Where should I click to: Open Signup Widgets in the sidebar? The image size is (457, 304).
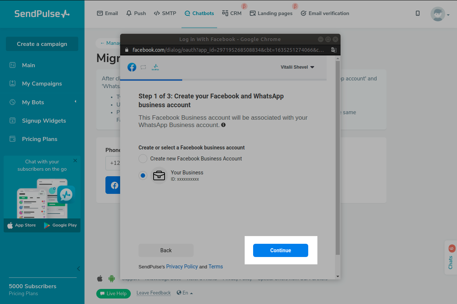(x=44, y=120)
